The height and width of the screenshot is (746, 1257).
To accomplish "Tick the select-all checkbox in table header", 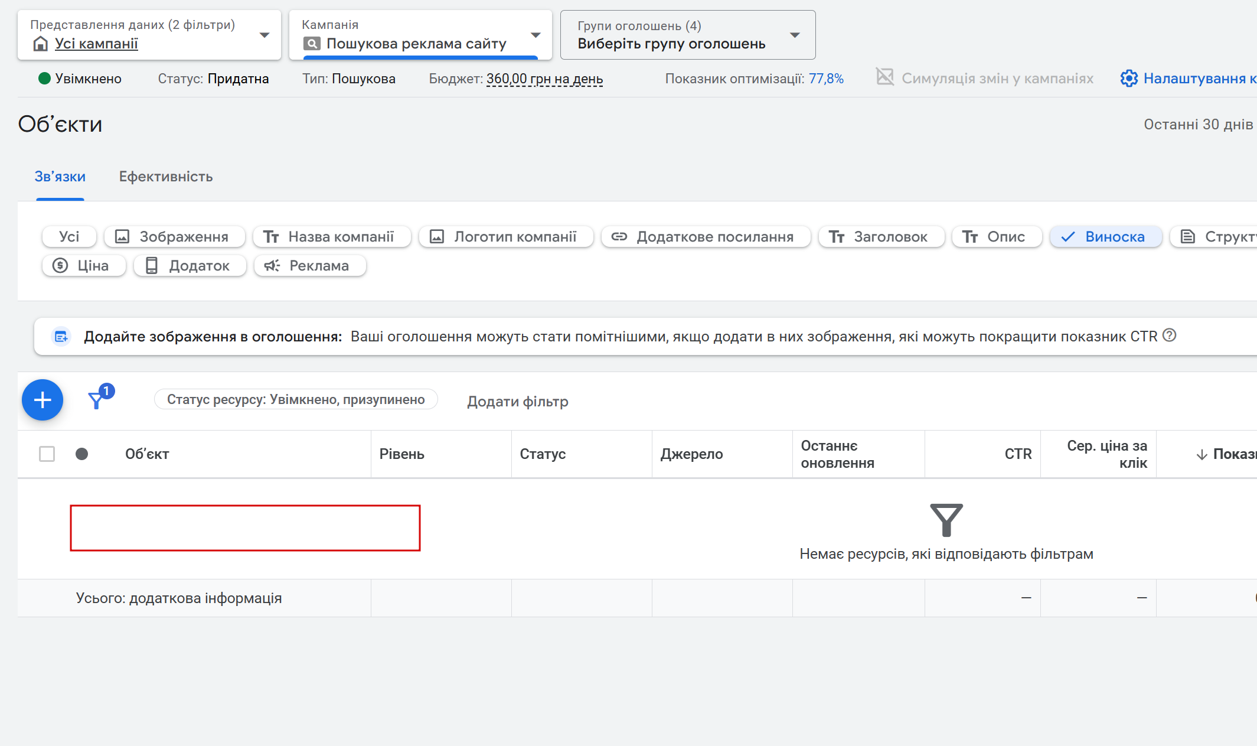I will (x=47, y=454).
